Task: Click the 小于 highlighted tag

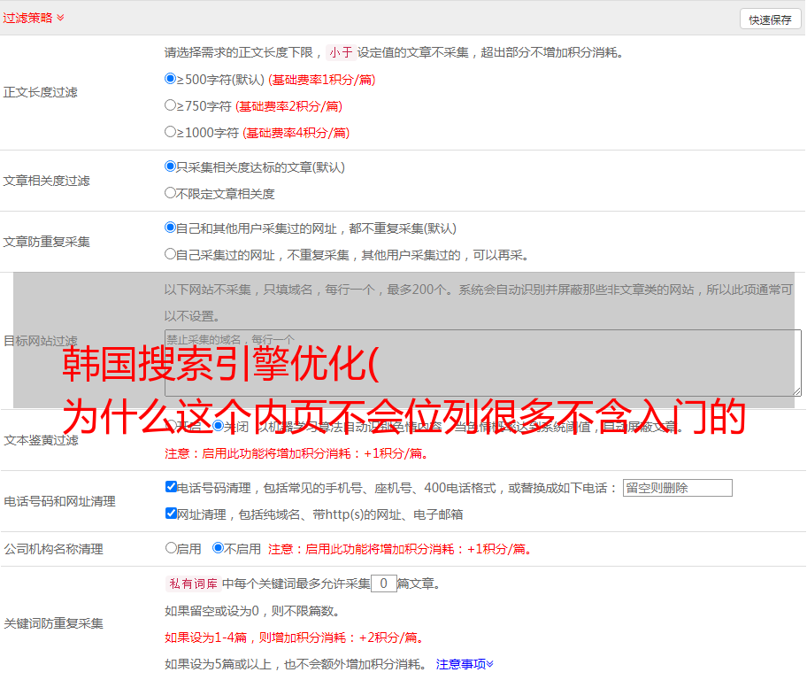Action: [341, 52]
